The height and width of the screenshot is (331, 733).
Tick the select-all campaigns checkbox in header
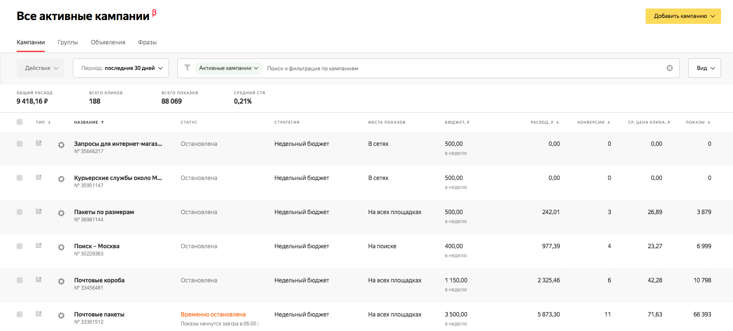click(20, 122)
